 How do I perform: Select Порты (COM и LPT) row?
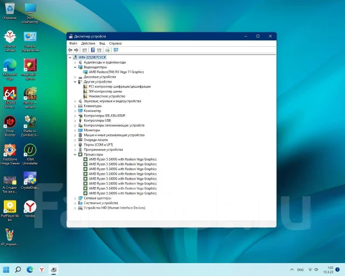click(x=98, y=144)
